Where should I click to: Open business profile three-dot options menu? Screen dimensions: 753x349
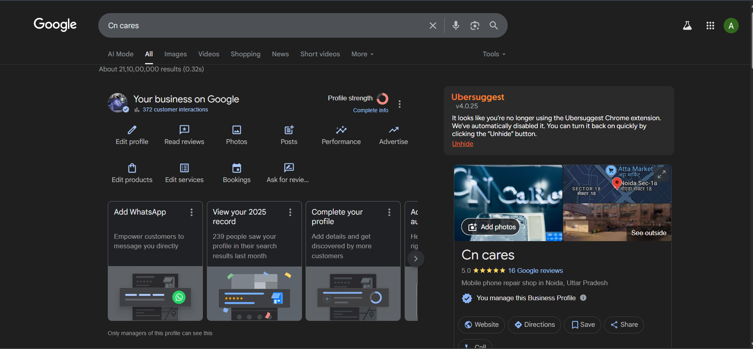pos(399,104)
